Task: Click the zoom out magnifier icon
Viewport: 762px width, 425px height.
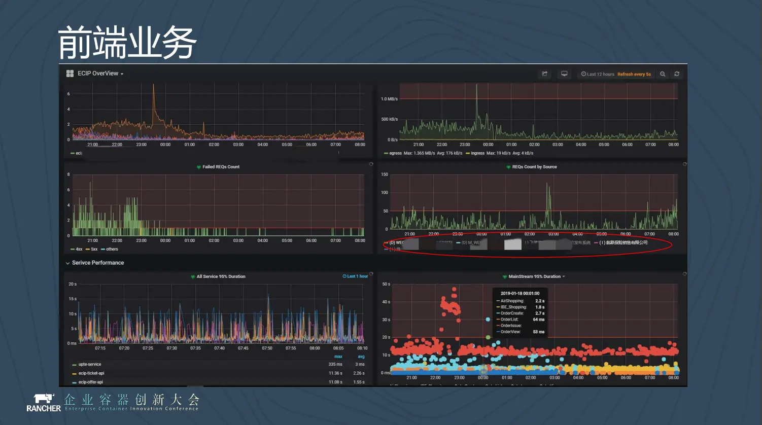Action: [x=663, y=74]
